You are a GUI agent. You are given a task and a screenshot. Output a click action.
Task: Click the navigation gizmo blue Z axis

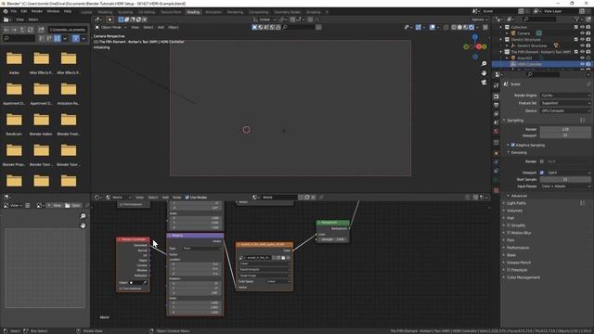(474, 37)
